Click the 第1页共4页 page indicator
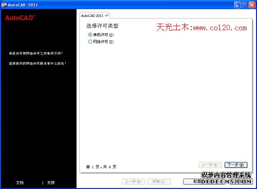Image resolution: width=257 pixels, height=189 pixels. point(101,167)
